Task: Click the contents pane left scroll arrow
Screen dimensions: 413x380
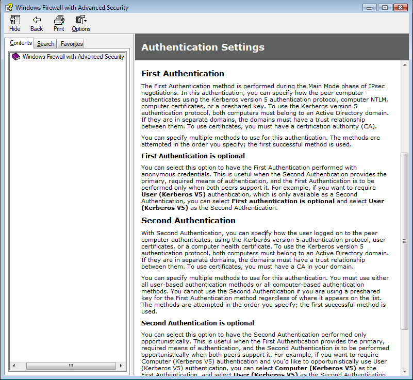Action: pyautogui.click(x=14, y=366)
